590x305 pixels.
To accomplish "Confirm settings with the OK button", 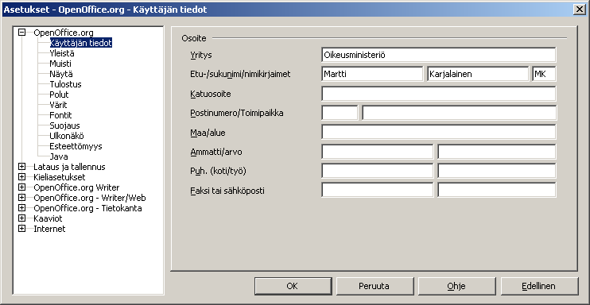I will pyautogui.click(x=293, y=286).
